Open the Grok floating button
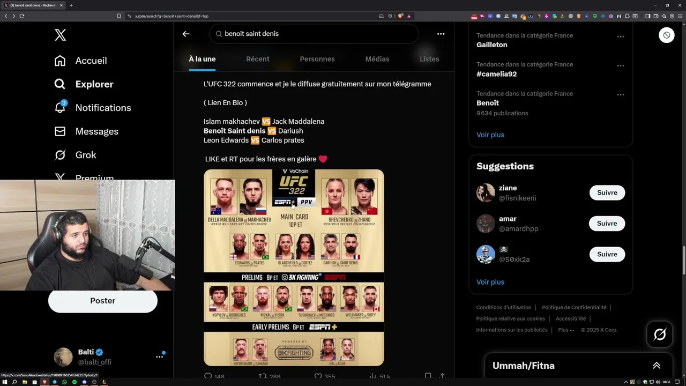 [660, 335]
